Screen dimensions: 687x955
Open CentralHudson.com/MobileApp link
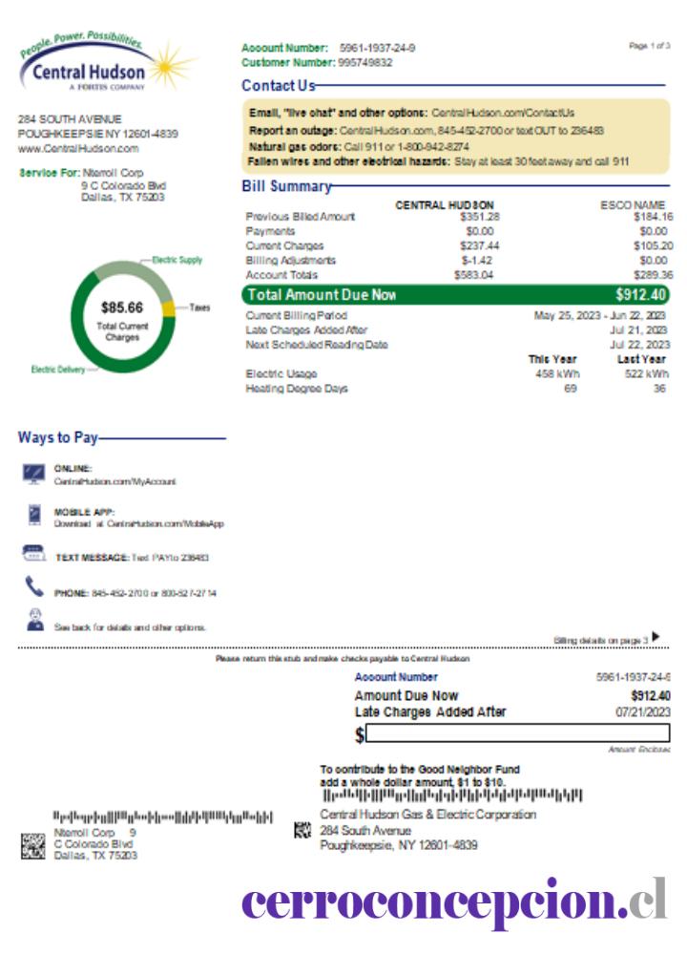(x=165, y=523)
